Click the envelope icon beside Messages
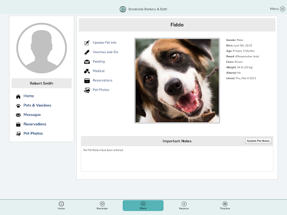Viewport: 287px width, 215px height. [x=18, y=115]
